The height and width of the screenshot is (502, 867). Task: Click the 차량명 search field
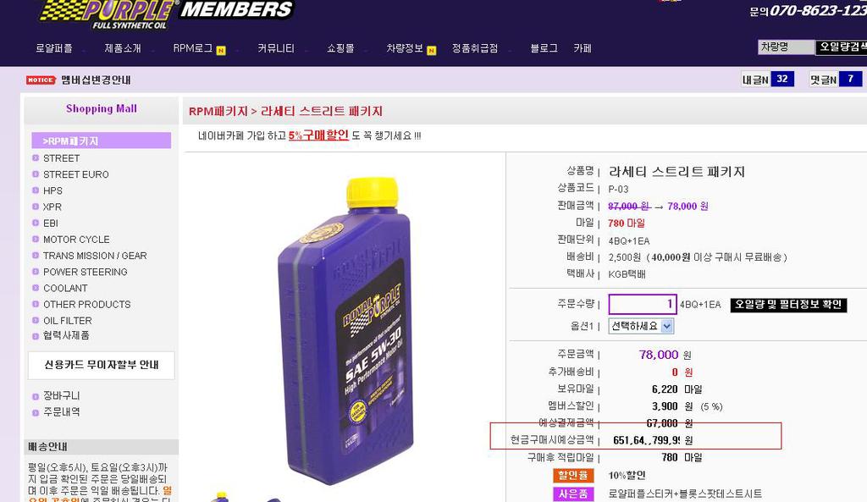(x=787, y=47)
